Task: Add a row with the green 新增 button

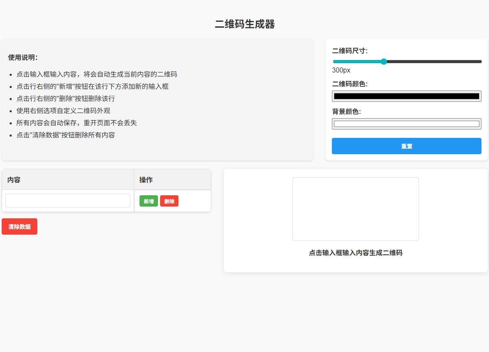Action: 148,201
